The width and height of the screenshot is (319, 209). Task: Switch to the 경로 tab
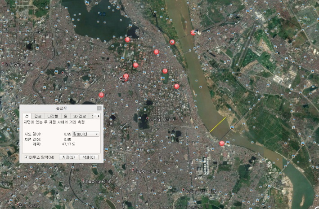[x=38, y=116]
